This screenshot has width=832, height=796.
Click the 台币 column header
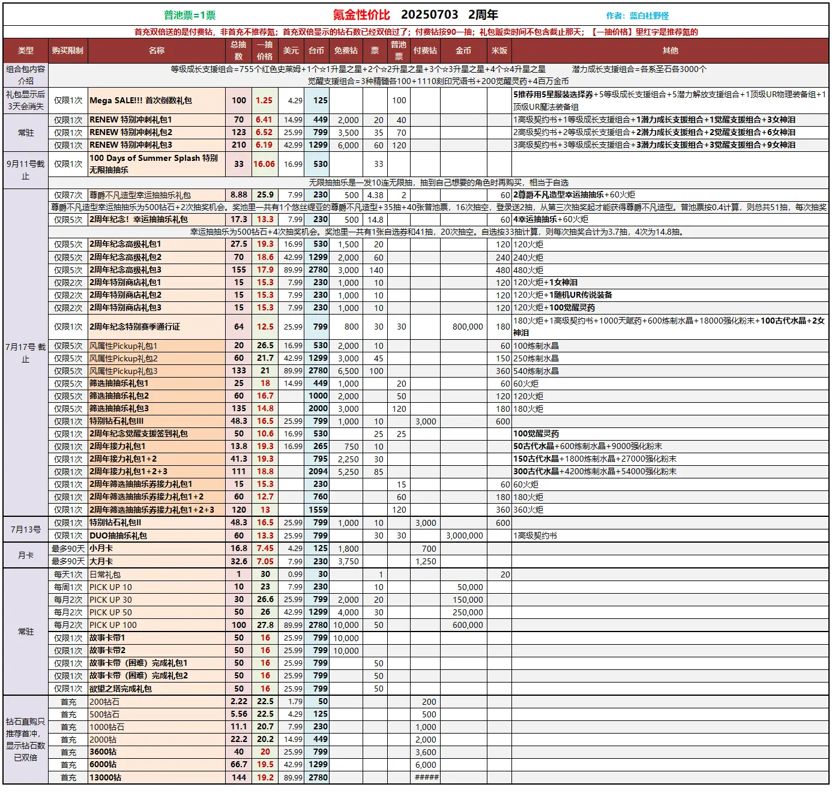[316, 51]
